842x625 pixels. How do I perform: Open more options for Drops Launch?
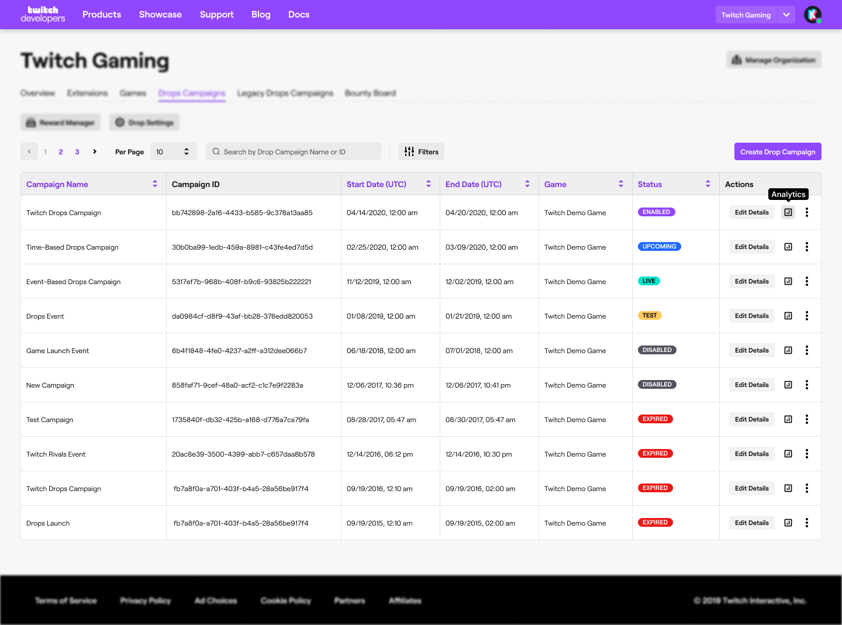(x=807, y=523)
